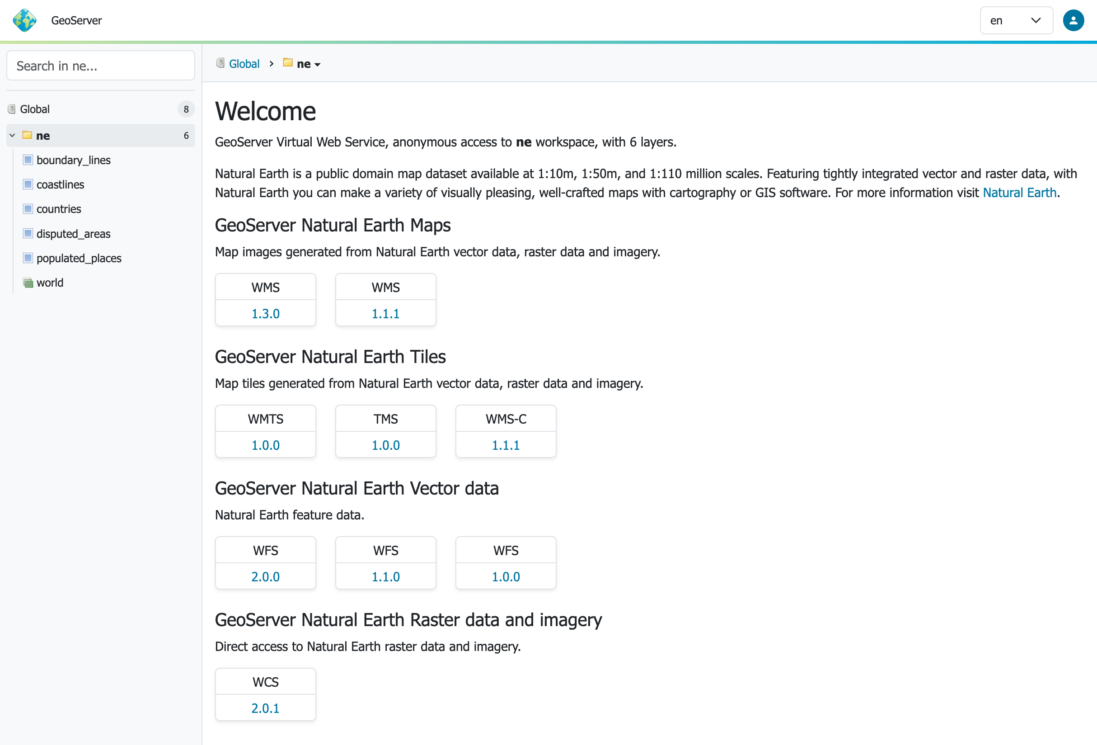1097x745 pixels.
Task: Click the populated_places layer icon
Action: tap(28, 258)
